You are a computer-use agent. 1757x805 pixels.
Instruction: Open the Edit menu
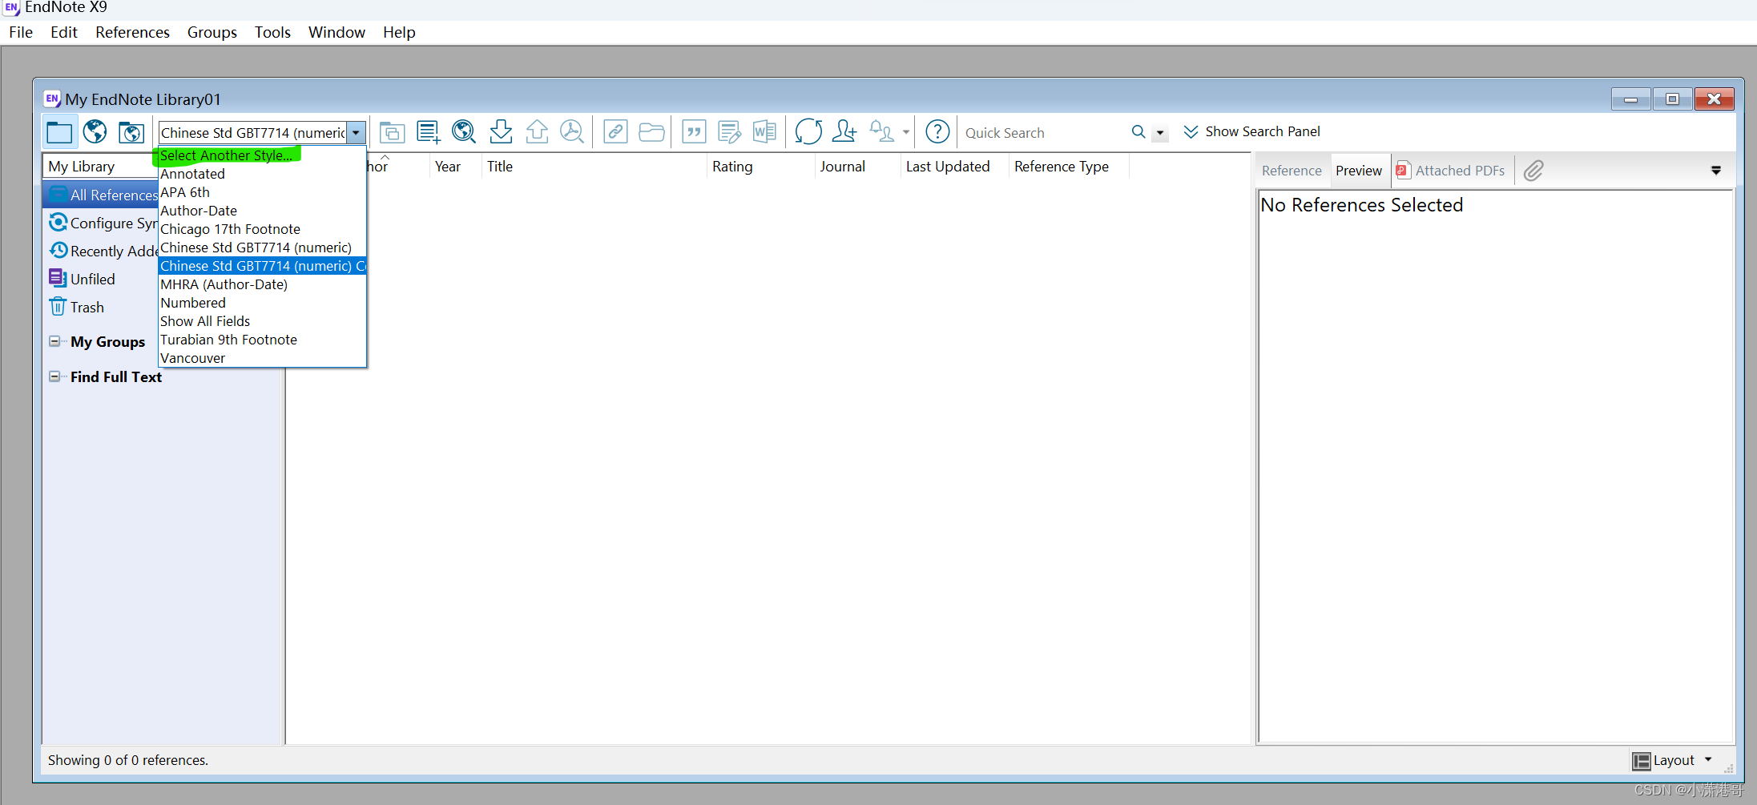(64, 32)
